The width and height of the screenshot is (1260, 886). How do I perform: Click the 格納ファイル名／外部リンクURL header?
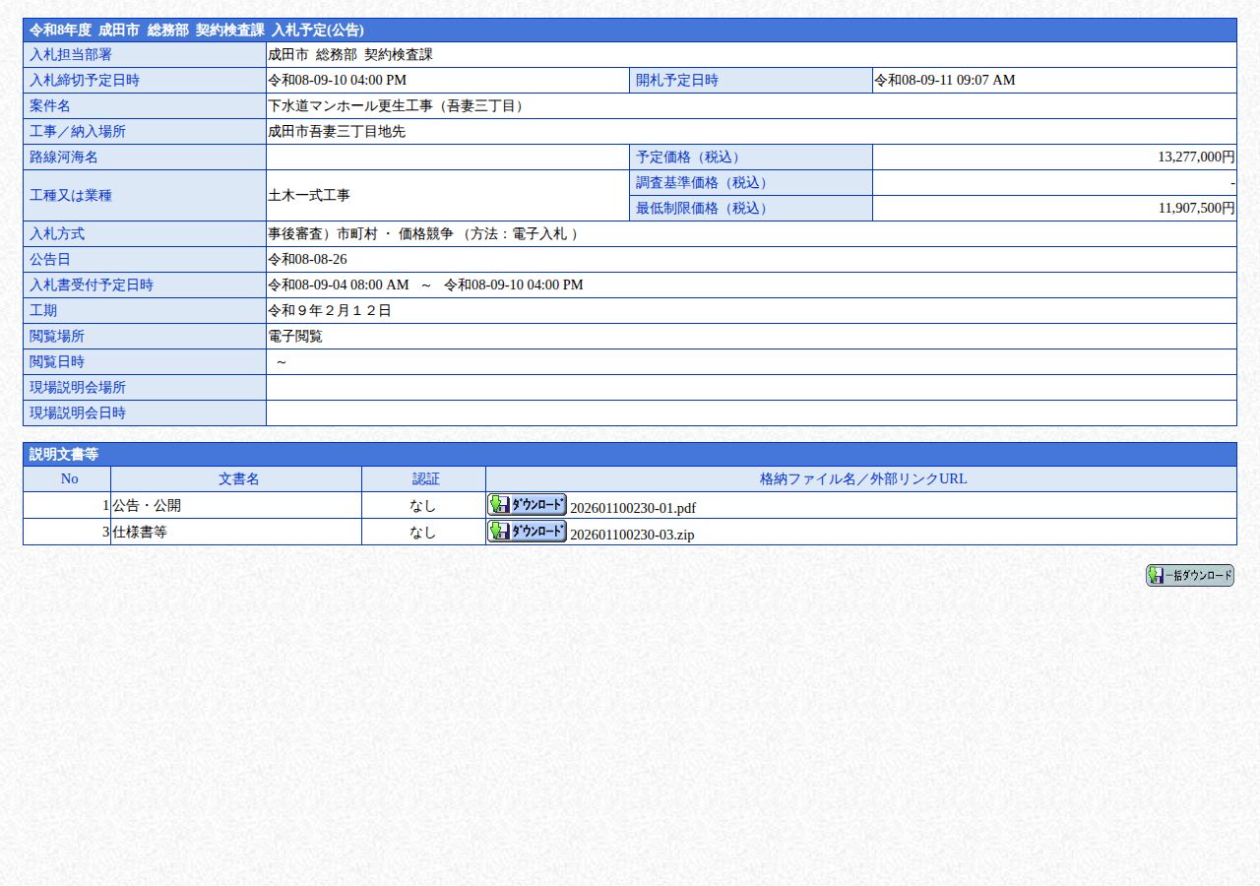coord(861,479)
